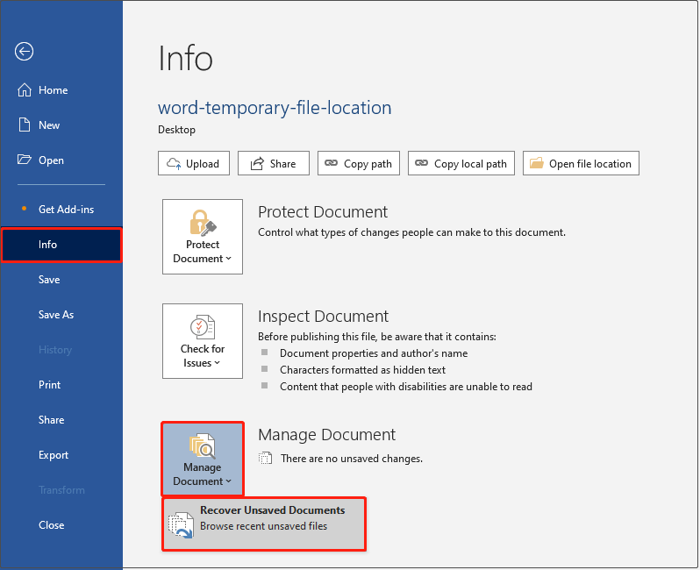Screen dimensions: 700x570
Task: Click the dashed document icon beside unsaved changes text
Action: click(x=265, y=459)
